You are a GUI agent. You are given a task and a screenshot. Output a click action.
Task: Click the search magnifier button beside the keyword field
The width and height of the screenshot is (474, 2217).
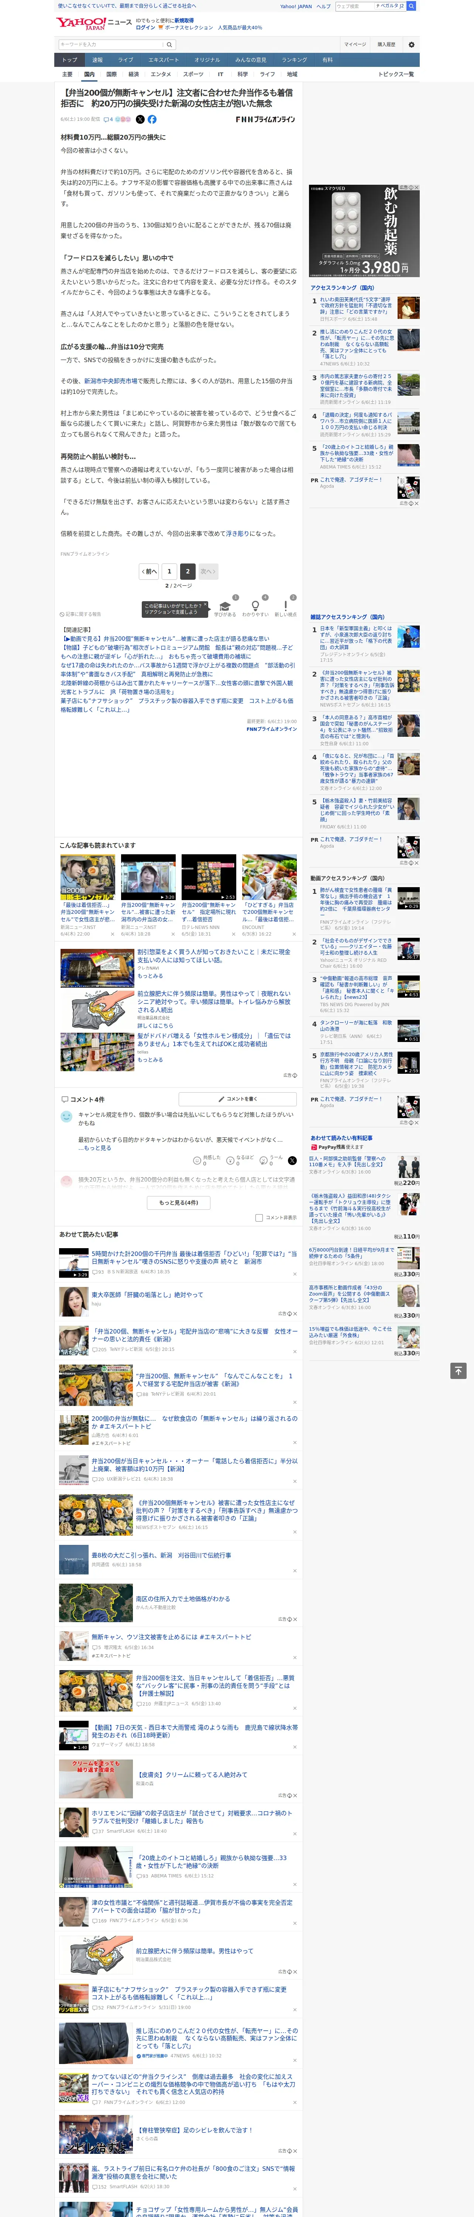tap(169, 44)
